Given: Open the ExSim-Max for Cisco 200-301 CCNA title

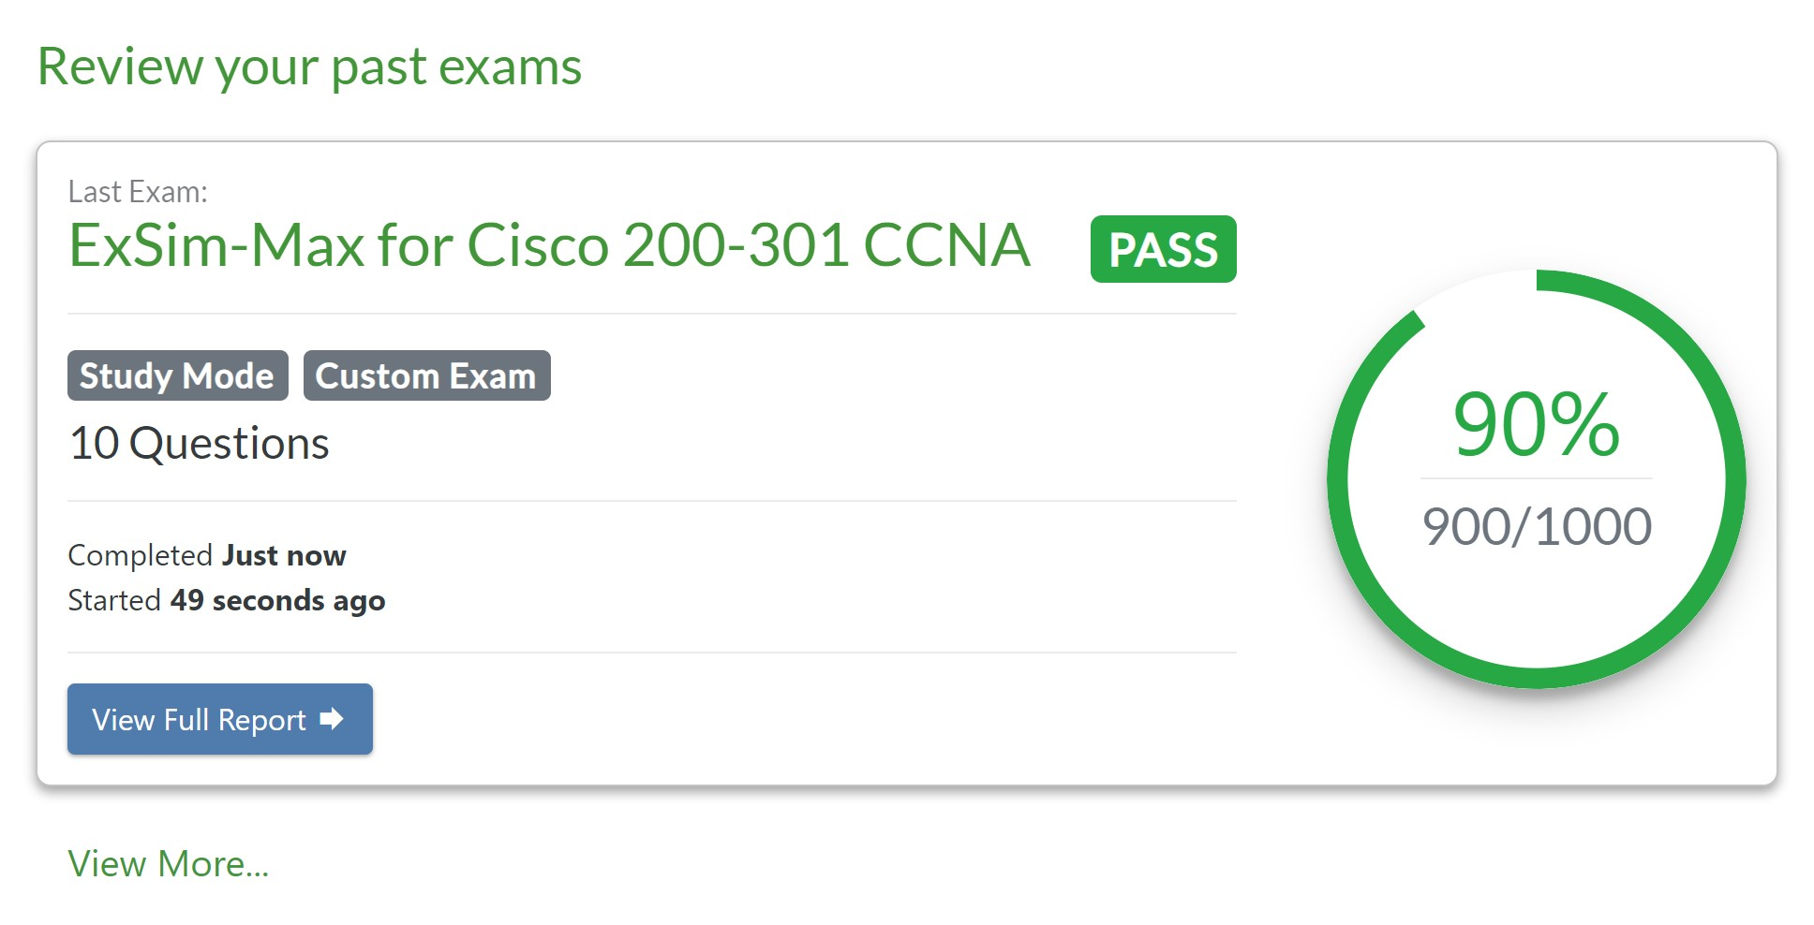Looking at the screenshot, I should coord(549,246).
